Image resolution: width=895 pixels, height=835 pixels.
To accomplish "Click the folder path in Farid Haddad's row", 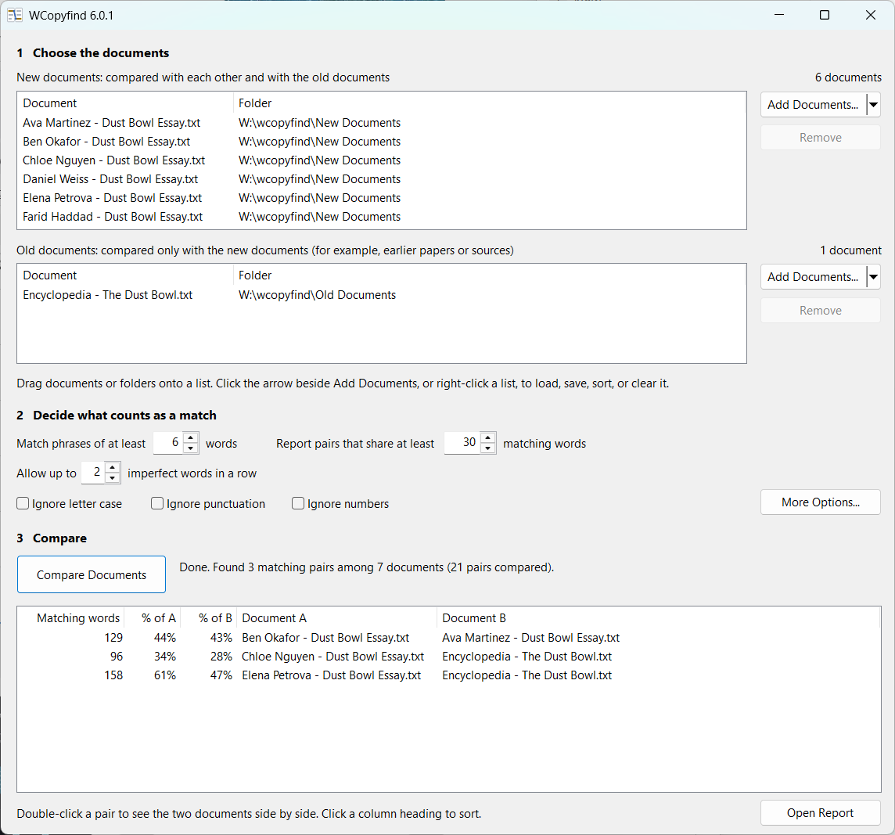I will pos(319,217).
